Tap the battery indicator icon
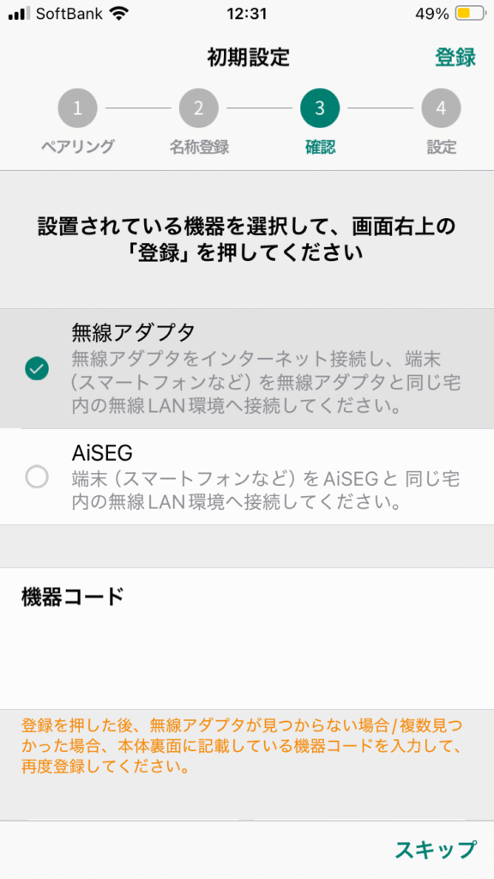The width and height of the screenshot is (494, 879). [x=471, y=14]
